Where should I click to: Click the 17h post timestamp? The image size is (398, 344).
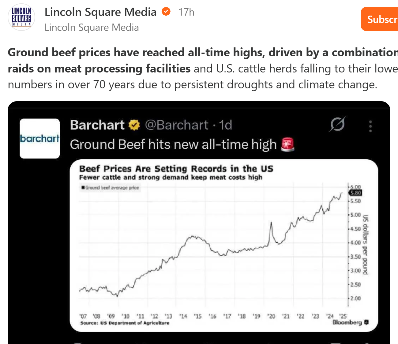(186, 12)
